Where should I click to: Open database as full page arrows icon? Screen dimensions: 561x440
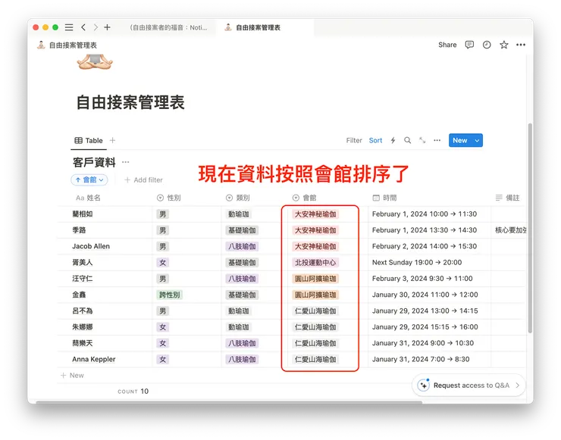point(422,140)
